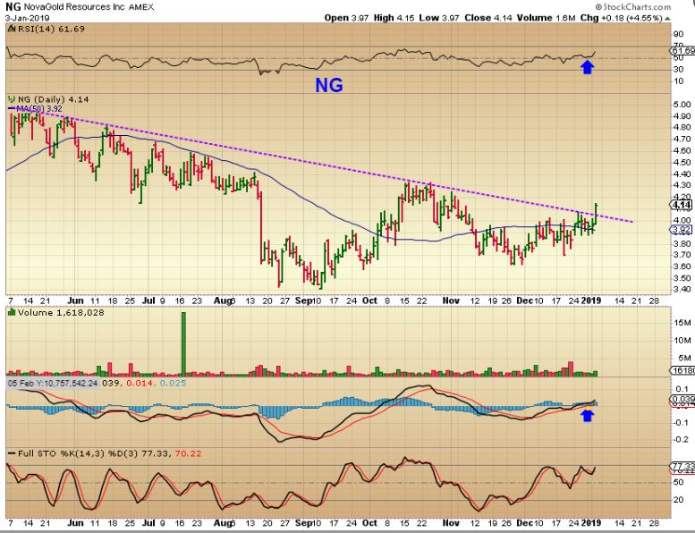Click the 90 level label on RSI axis

tap(678, 34)
